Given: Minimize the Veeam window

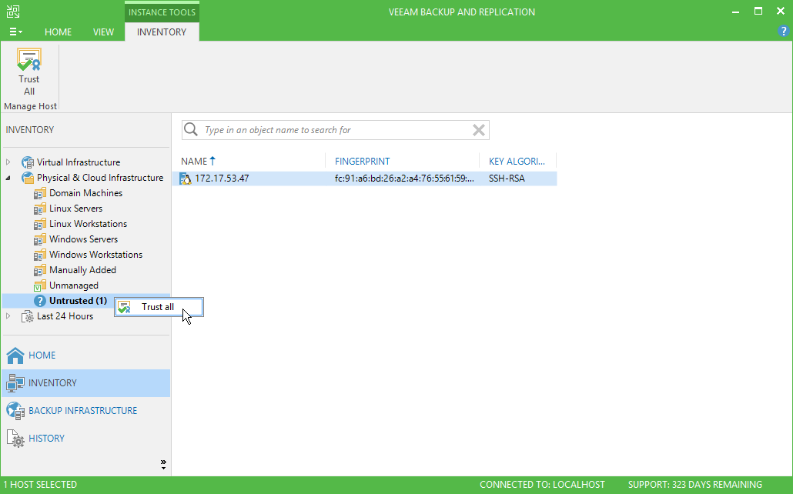Looking at the screenshot, I should [x=735, y=12].
